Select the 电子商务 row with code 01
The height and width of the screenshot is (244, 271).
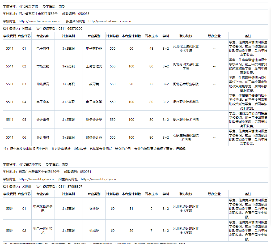[x=43, y=49]
